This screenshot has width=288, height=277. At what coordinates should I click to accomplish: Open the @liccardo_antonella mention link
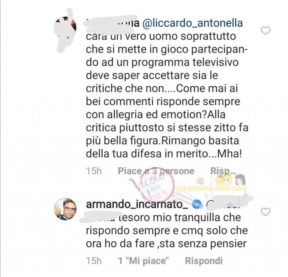[x=193, y=23]
